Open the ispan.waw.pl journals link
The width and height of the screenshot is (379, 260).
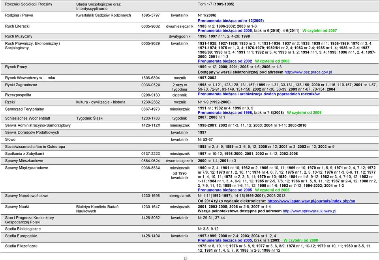tap(311, 201)
